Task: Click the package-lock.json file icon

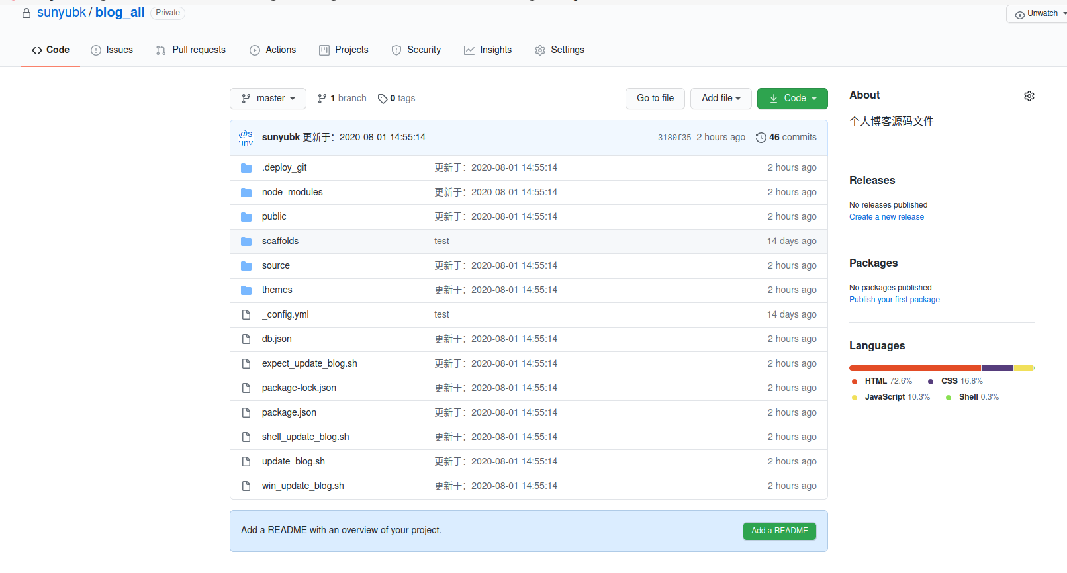Action: click(246, 388)
